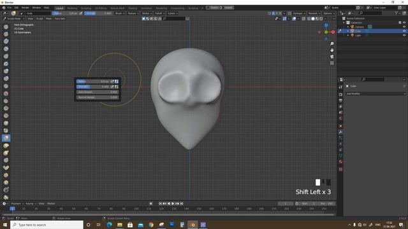This screenshot has height=229, width=408.
Task: Open the Stroke dropdown in header
Action: coord(147,13)
